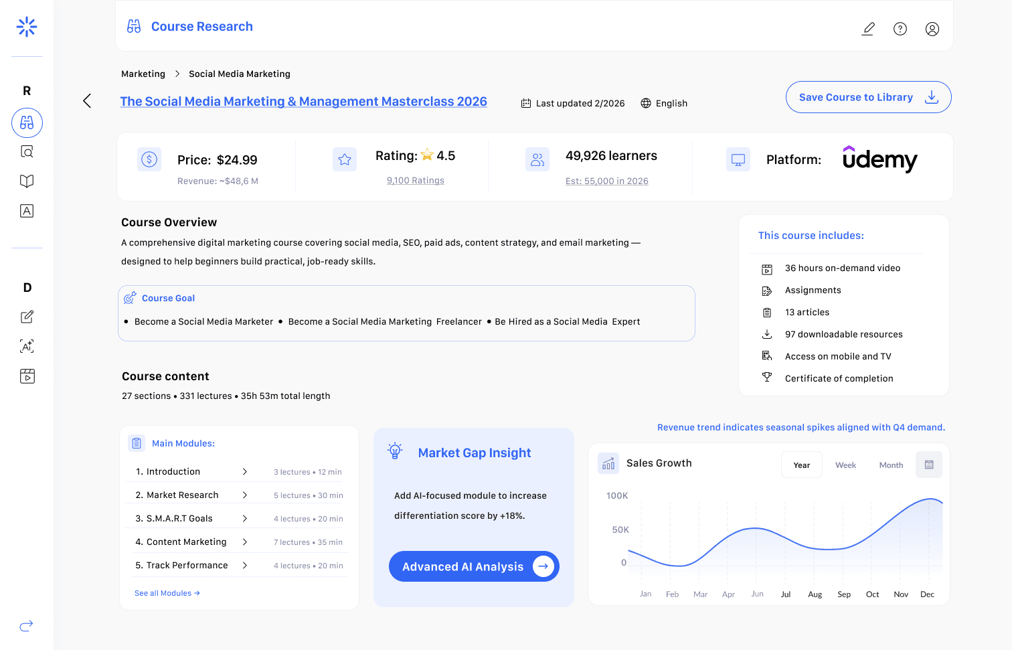This screenshot has width=1012, height=650.
Task: Open the help question mark icon
Action: (x=900, y=29)
